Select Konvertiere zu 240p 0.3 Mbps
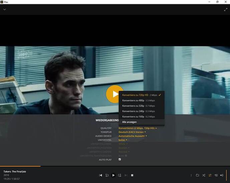Viewport: 230px width, 183px height. point(142,111)
